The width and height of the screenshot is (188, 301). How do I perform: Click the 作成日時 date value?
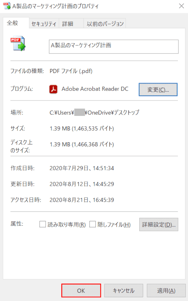82,168
